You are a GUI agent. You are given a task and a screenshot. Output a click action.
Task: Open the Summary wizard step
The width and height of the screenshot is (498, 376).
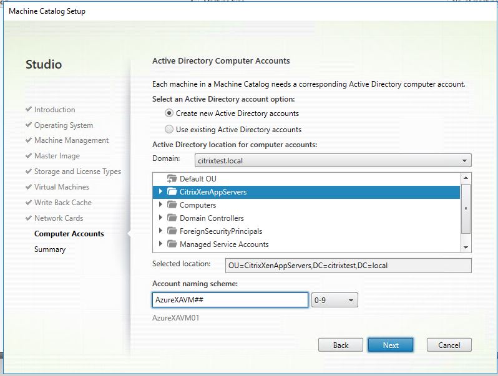50,249
